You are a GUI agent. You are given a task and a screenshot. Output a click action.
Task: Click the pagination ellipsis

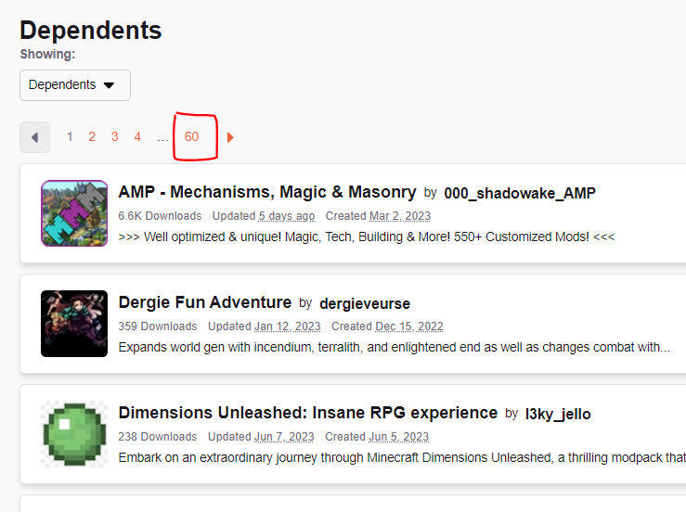click(x=162, y=136)
